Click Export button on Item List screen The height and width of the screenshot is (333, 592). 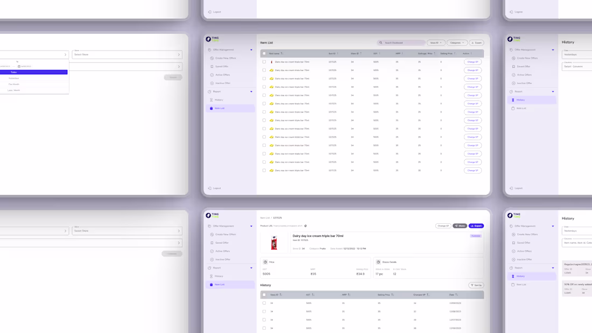[x=476, y=42]
